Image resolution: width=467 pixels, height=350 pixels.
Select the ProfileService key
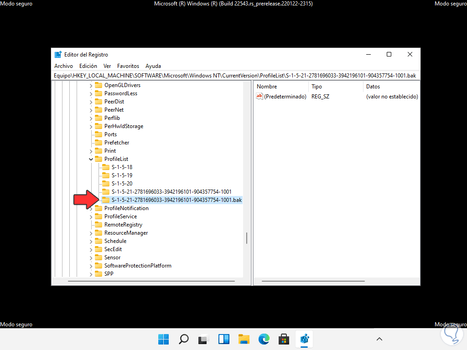pos(120,216)
